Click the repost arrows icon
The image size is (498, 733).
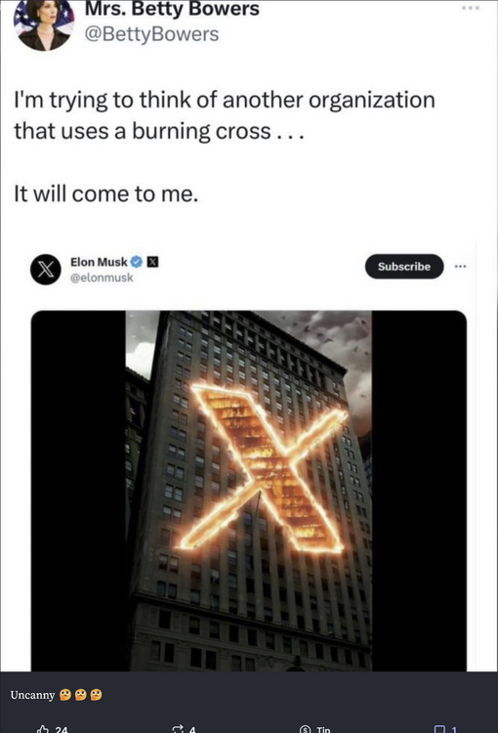pyautogui.click(x=178, y=729)
